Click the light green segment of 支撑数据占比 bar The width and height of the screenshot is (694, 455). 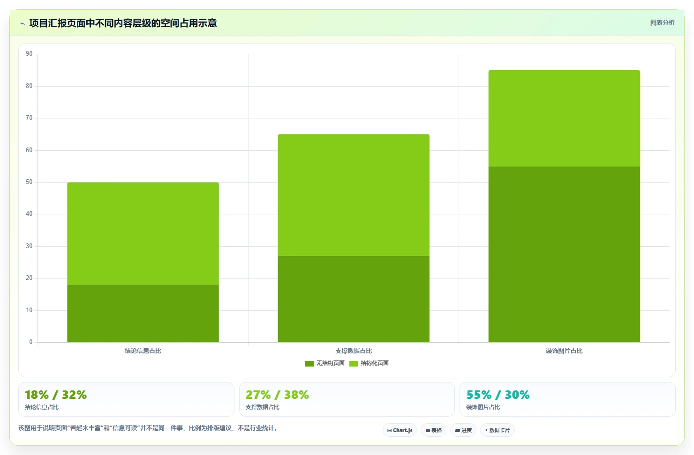tap(354, 195)
